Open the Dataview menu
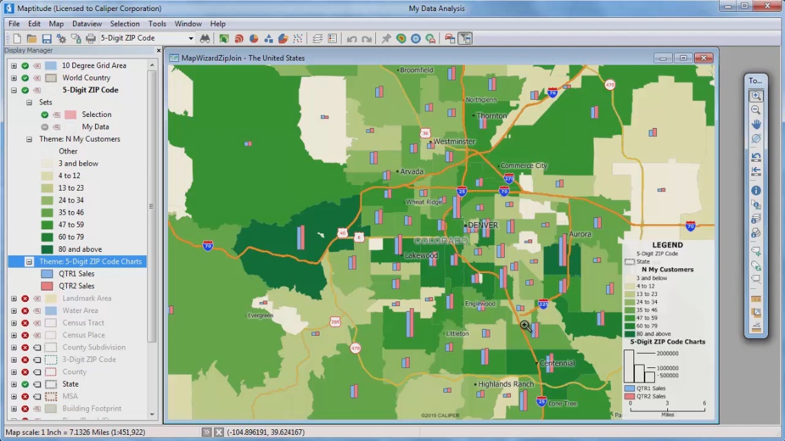Screen dimensions: 785x441 click(87, 24)
